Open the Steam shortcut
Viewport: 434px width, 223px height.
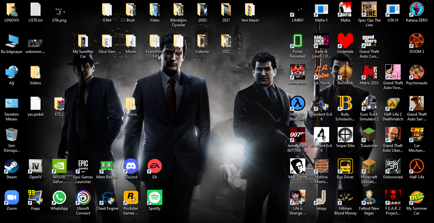pos(12,166)
